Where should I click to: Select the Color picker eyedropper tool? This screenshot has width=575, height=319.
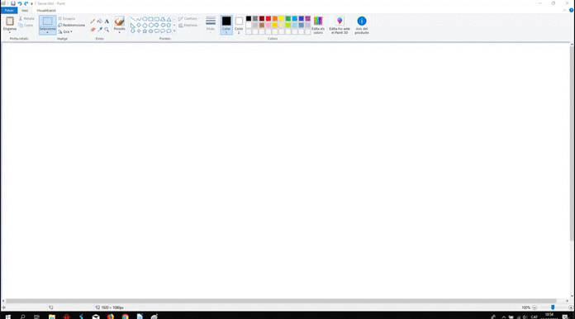click(x=100, y=29)
